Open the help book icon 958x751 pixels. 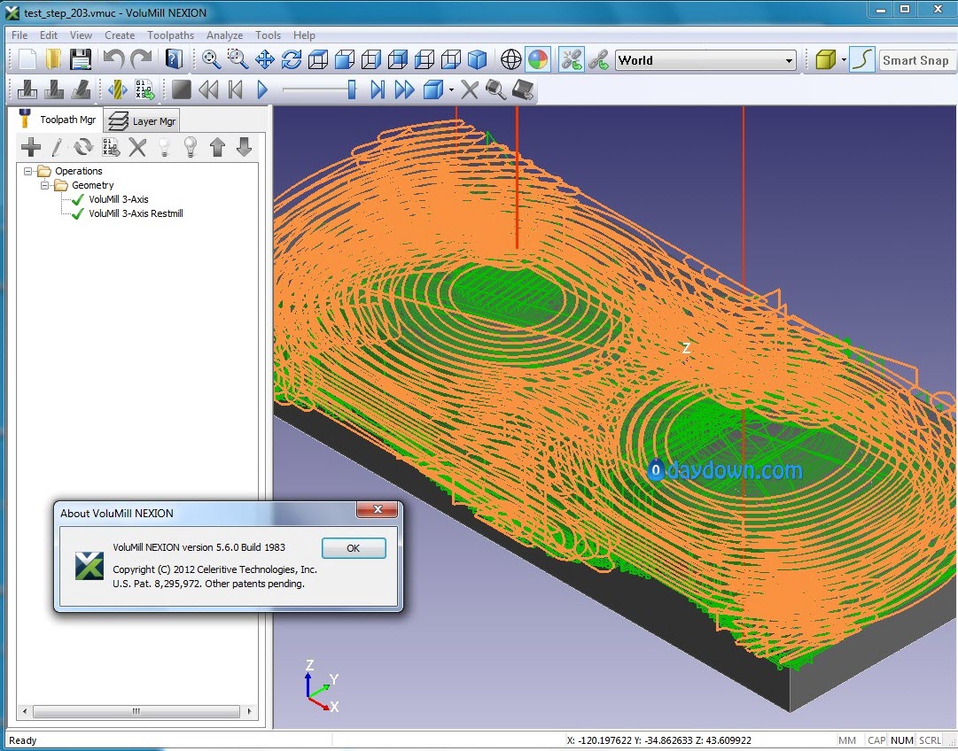(x=174, y=60)
